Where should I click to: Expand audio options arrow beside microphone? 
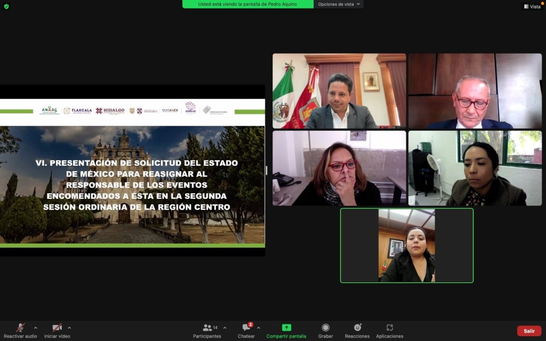pos(36,328)
